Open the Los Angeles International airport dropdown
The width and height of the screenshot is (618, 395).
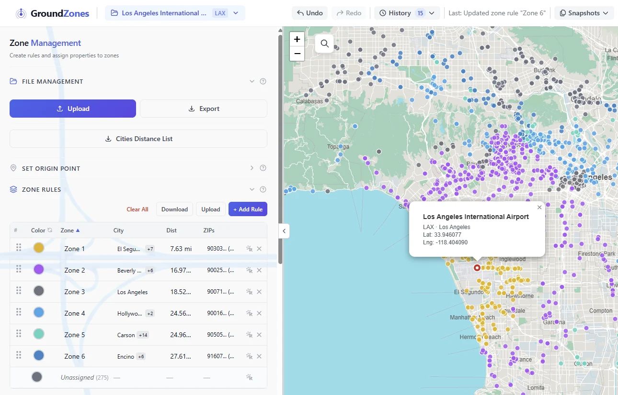point(175,13)
